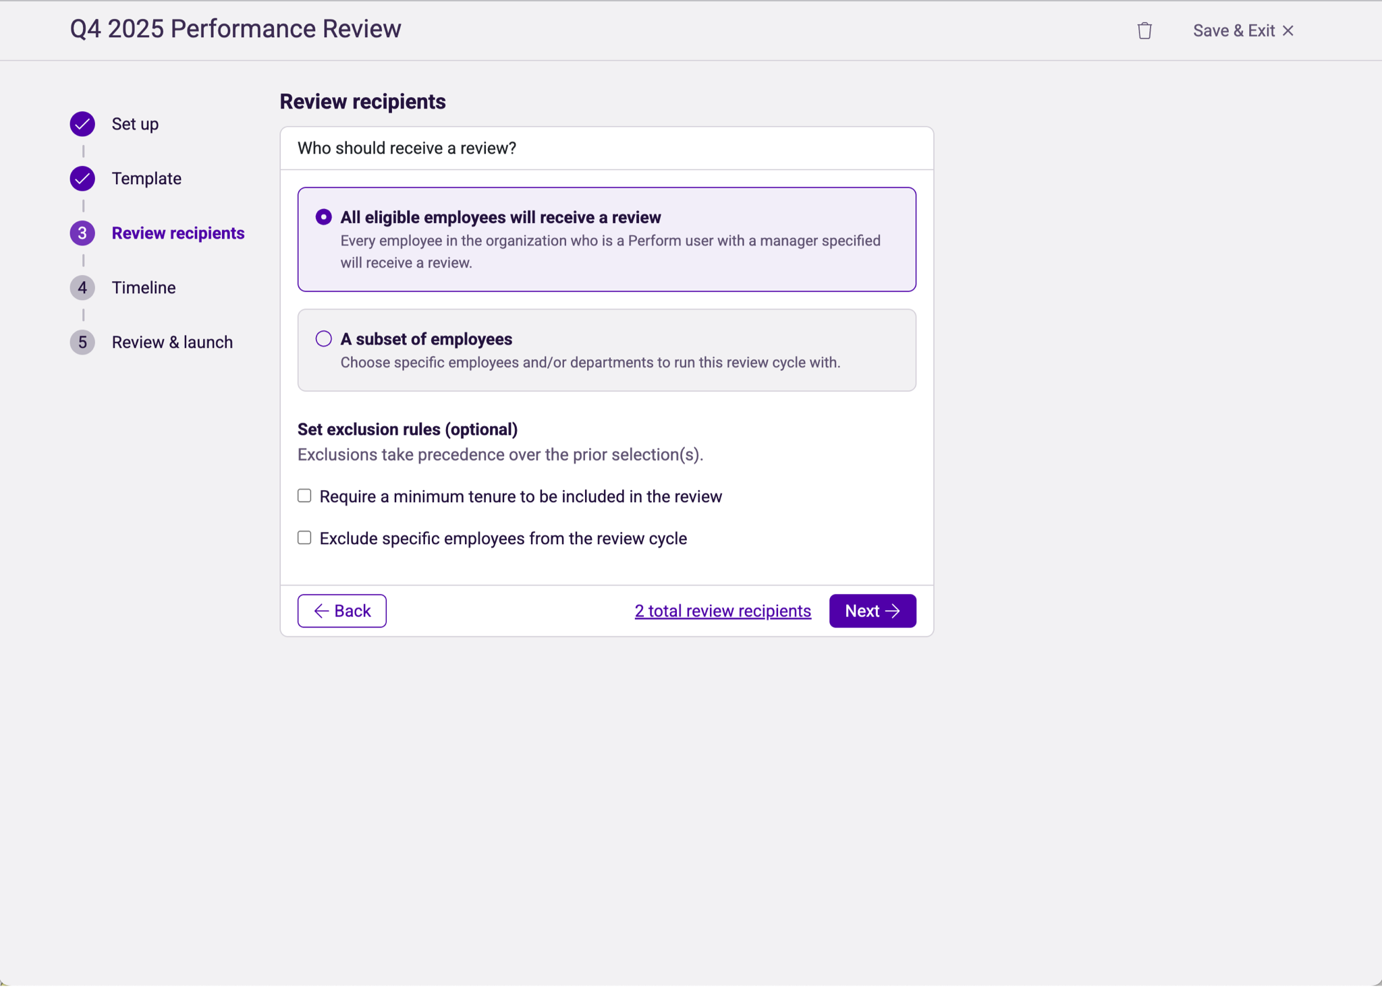Click the X icon beside Save & Exit
The width and height of the screenshot is (1382, 987).
pos(1288,31)
